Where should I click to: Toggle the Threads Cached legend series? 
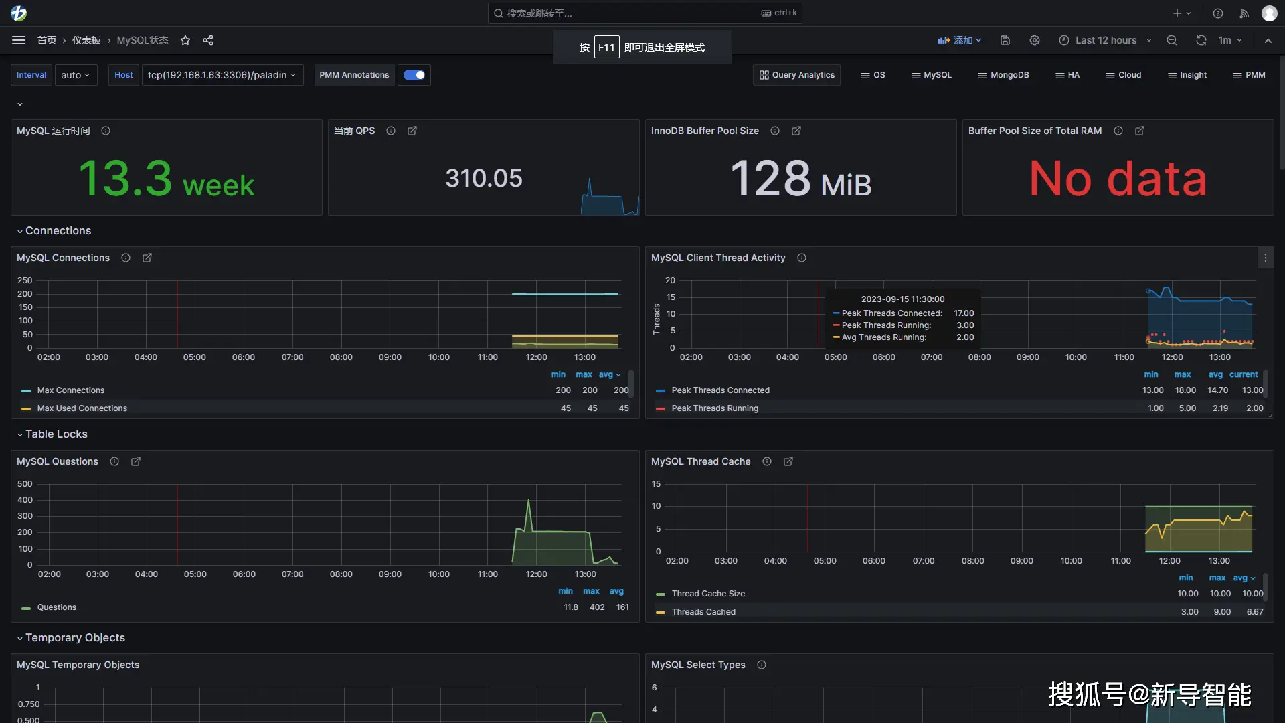703,612
